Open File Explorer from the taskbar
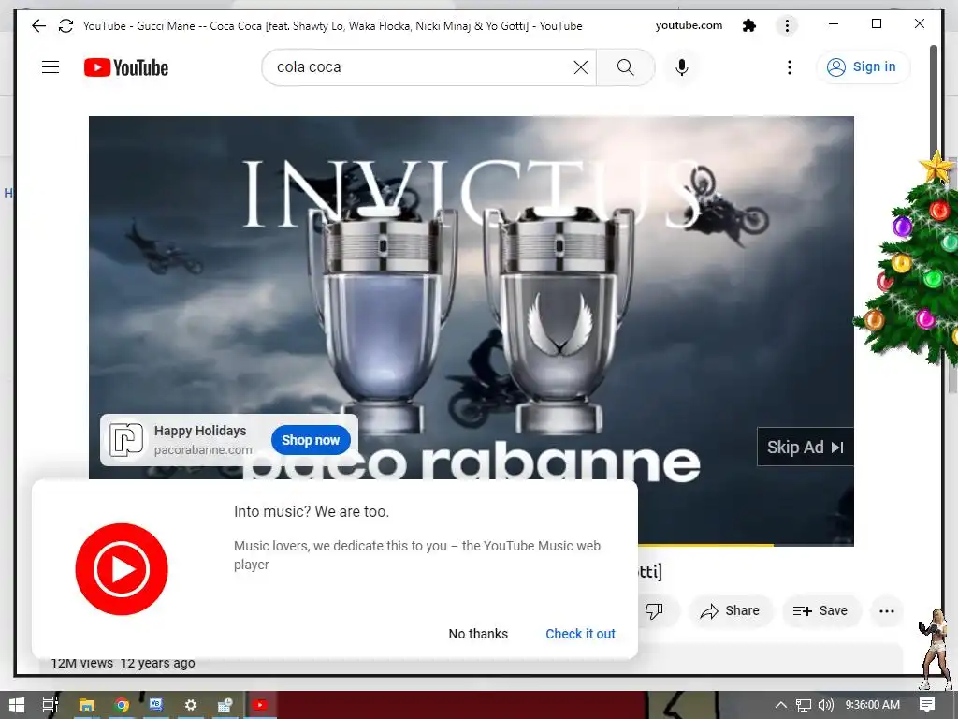The width and height of the screenshot is (958, 719). (x=87, y=705)
